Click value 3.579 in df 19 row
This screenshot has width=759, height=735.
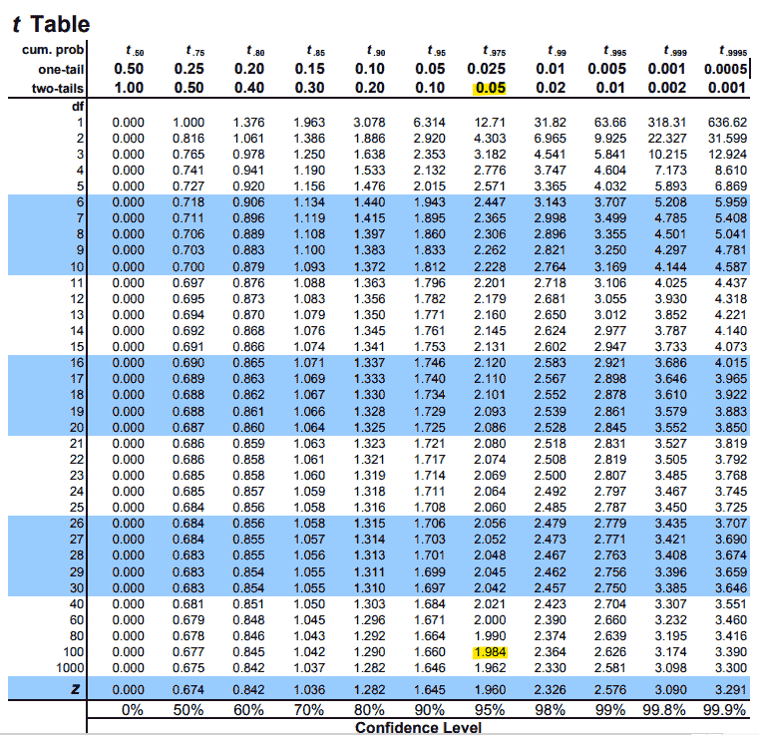tap(670, 412)
